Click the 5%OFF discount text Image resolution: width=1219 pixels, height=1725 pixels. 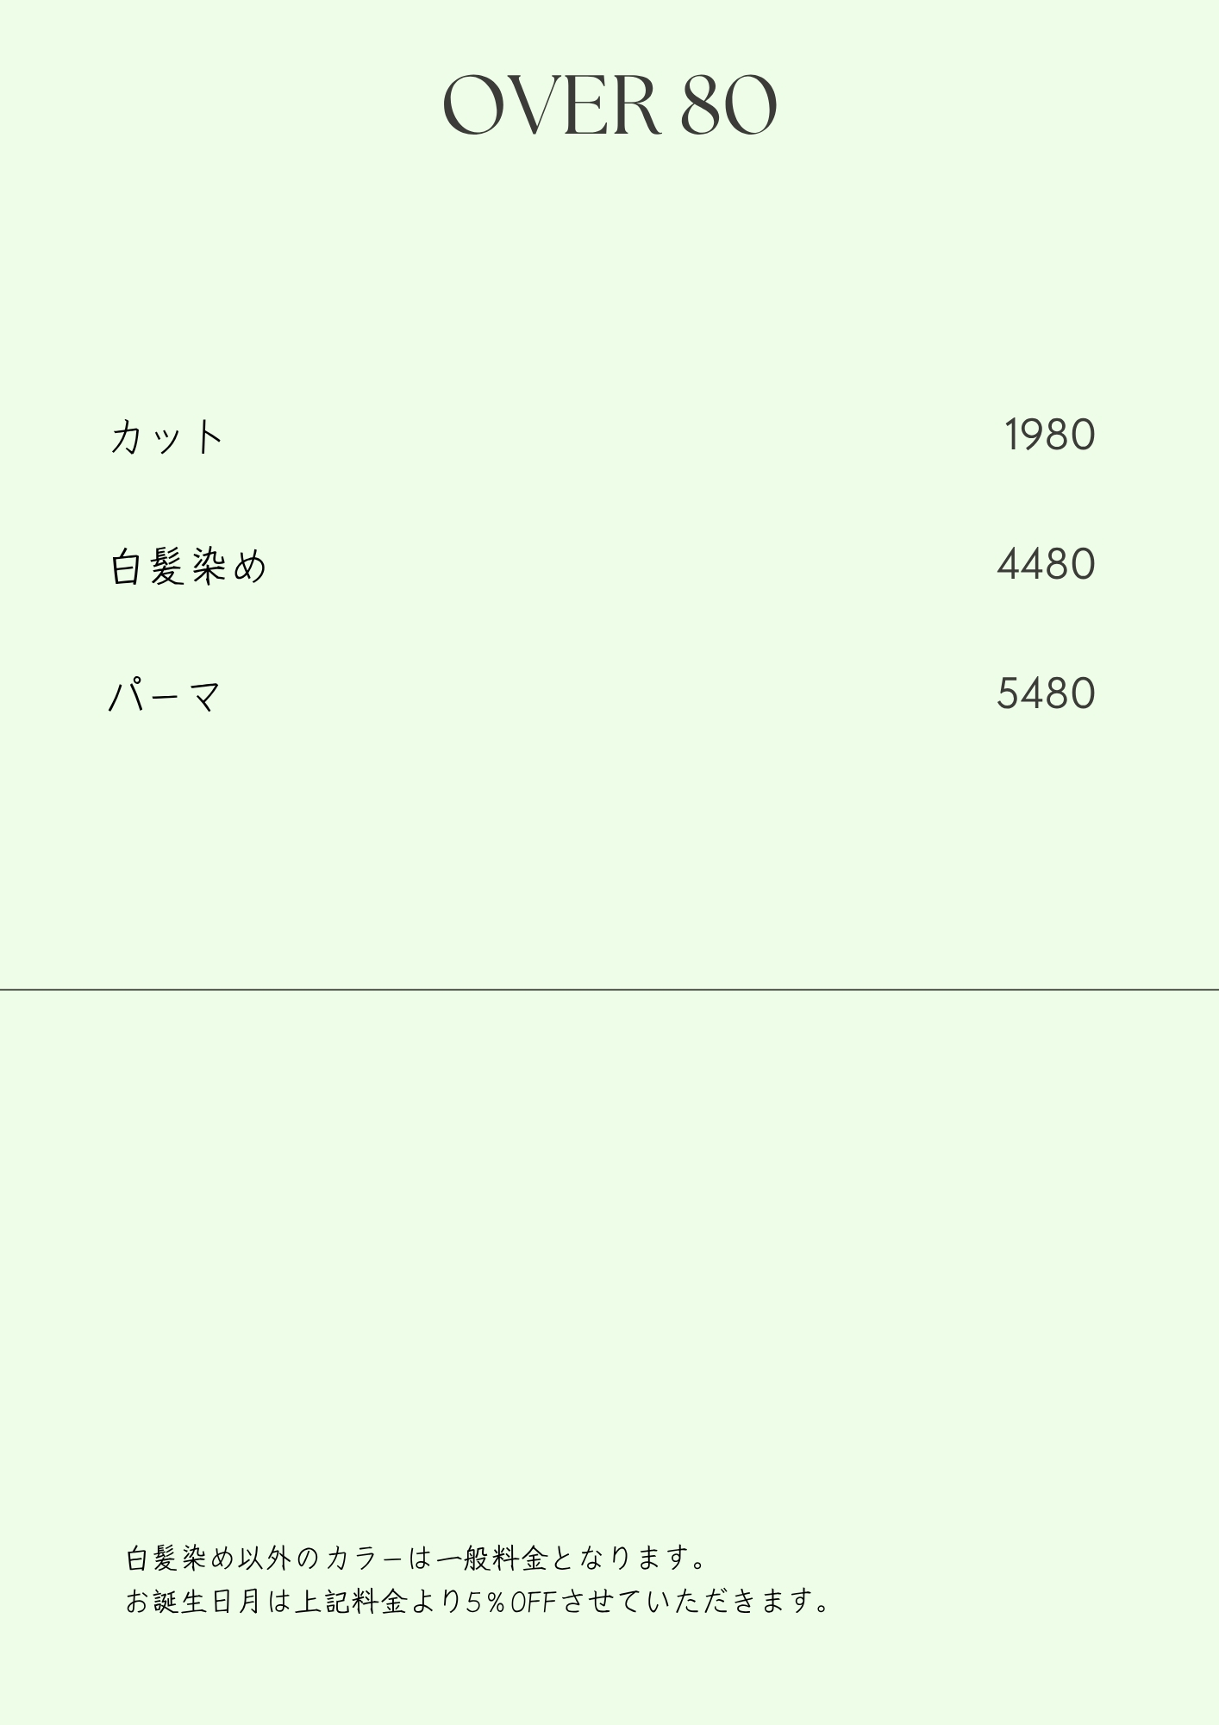(x=510, y=1602)
